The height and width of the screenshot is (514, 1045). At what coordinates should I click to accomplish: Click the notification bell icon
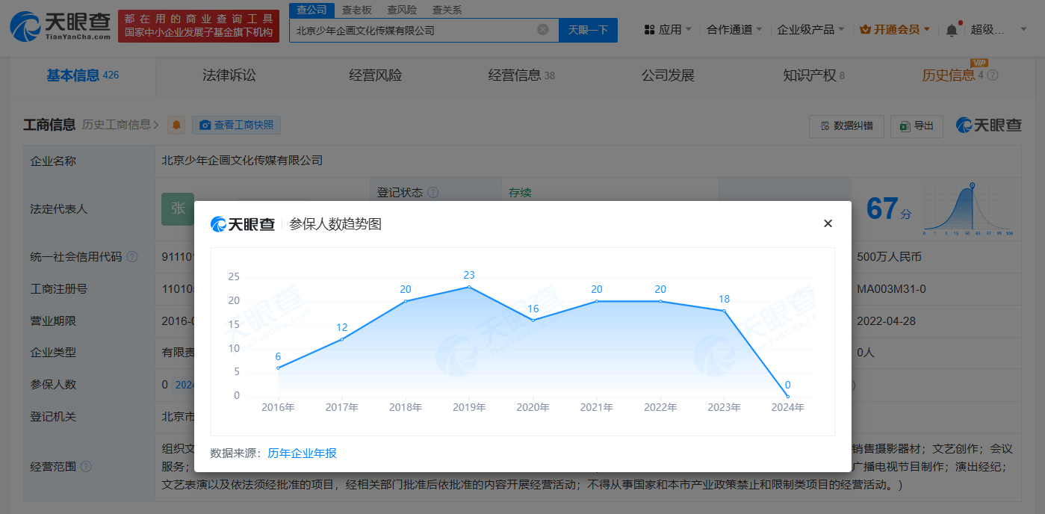tap(951, 31)
